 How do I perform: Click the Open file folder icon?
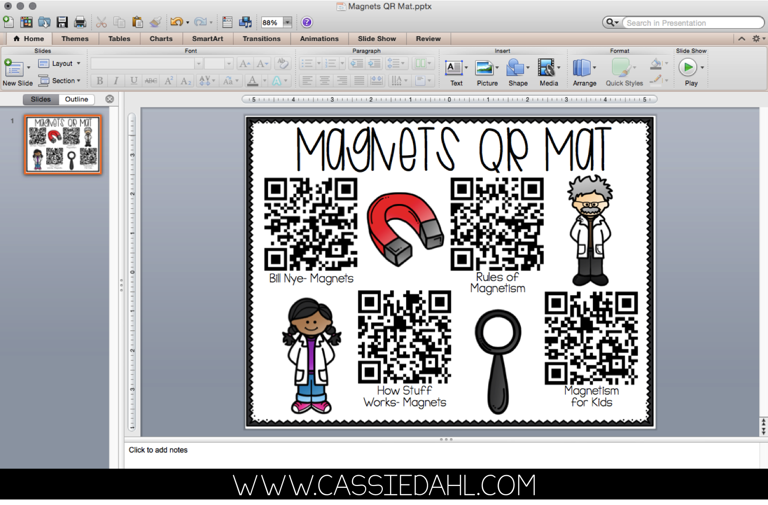pos(44,22)
